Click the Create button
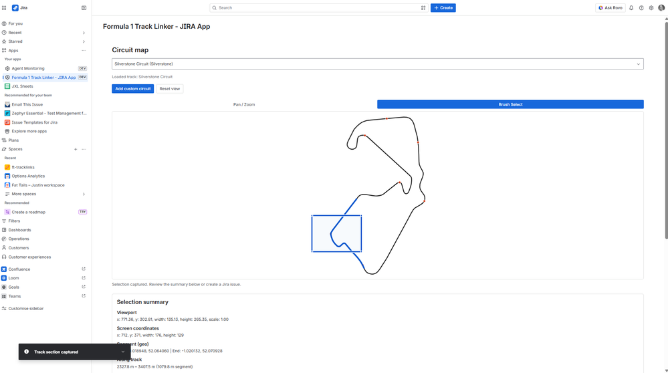668x373 pixels. point(443,7)
